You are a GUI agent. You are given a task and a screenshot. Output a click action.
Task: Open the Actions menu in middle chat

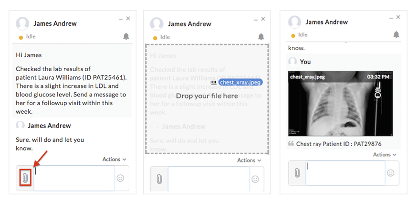[x=249, y=160]
